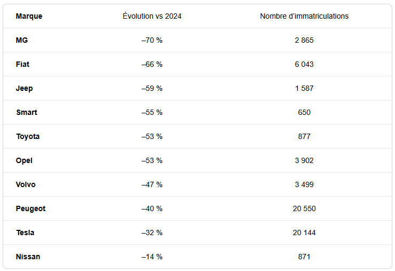This screenshot has width=395, height=271.
Task: Select Tesla's 20 144 registrations number
Action: 304,233
